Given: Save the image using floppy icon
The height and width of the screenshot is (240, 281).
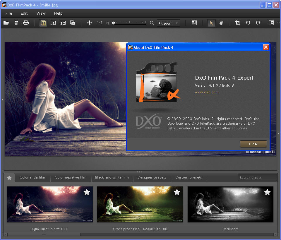Looking at the screenshot, I should 16,23.
